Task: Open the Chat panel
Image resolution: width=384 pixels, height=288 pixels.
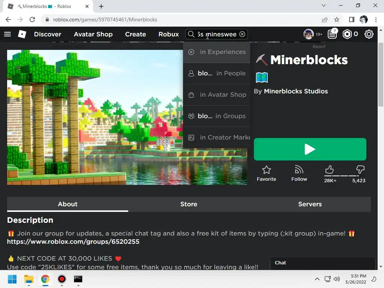Action: click(x=323, y=263)
